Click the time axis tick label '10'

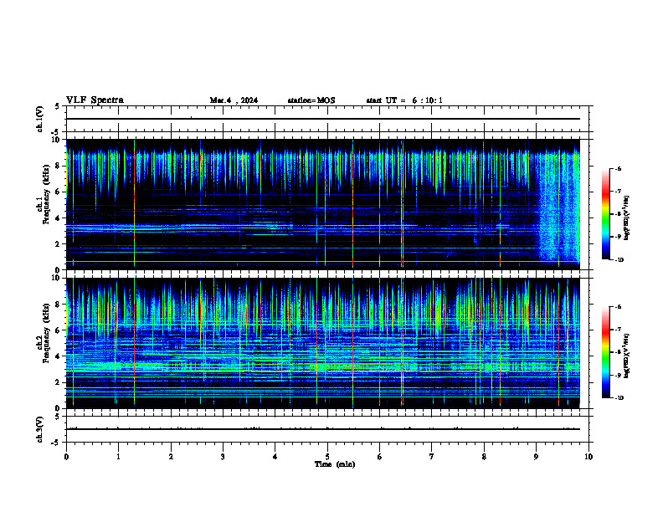pyautogui.click(x=588, y=457)
